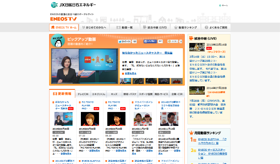Select the race car pickup carousel thumbnail
This screenshot has width=280, height=164.
(164, 81)
